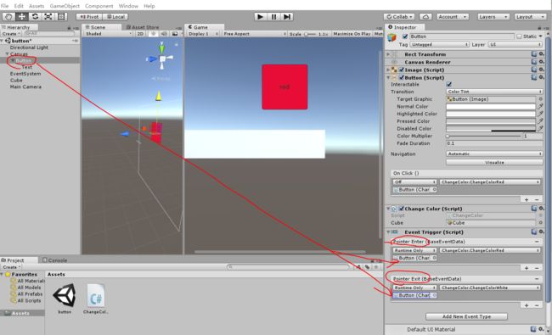Image resolution: width=552 pixels, height=335 pixels.
Task: Open Rect Transform help book icon
Action: tap(534, 54)
